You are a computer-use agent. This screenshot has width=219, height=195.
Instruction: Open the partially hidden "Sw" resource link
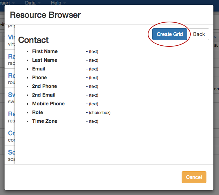(11, 95)
